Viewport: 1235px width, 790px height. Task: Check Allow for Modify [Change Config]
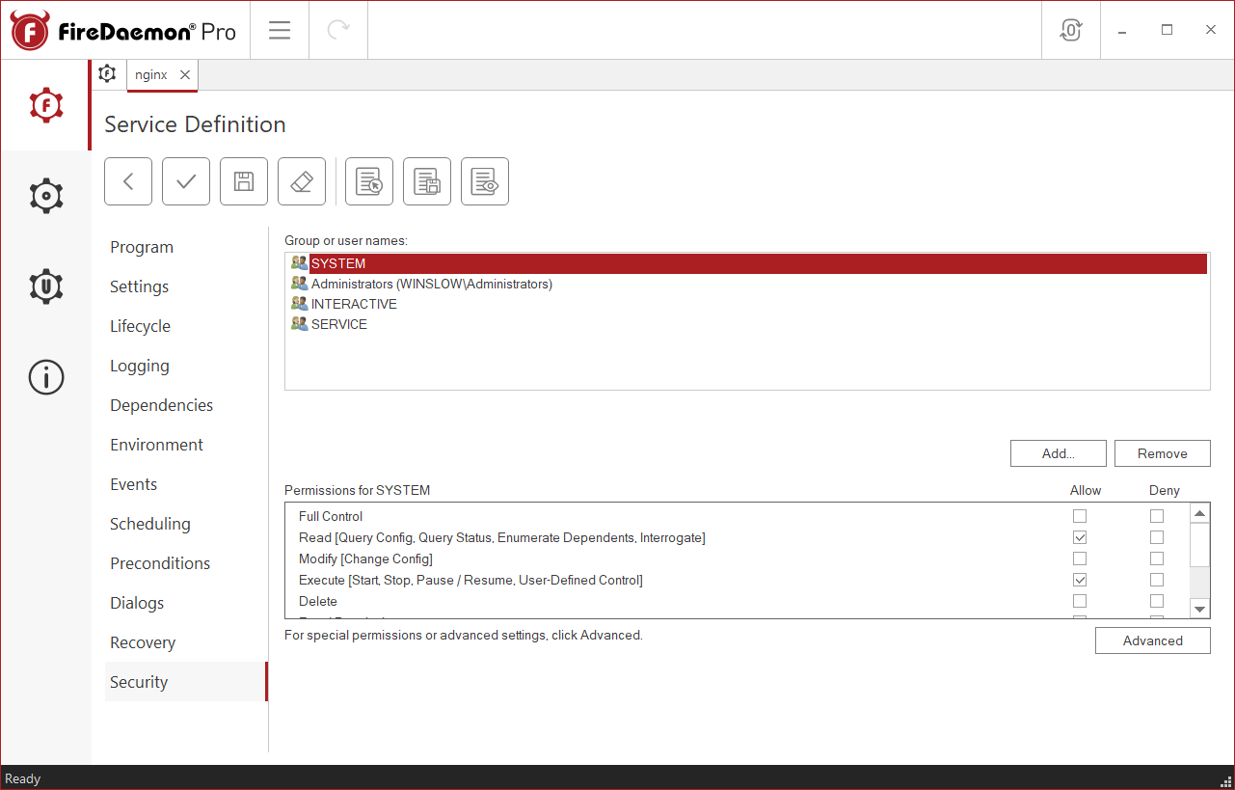pyautogui.click(x=1080, y=558)
